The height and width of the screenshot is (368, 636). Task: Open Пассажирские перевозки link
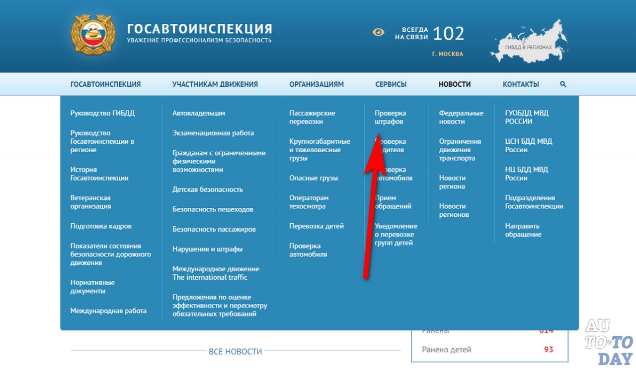tap(312, 117)
